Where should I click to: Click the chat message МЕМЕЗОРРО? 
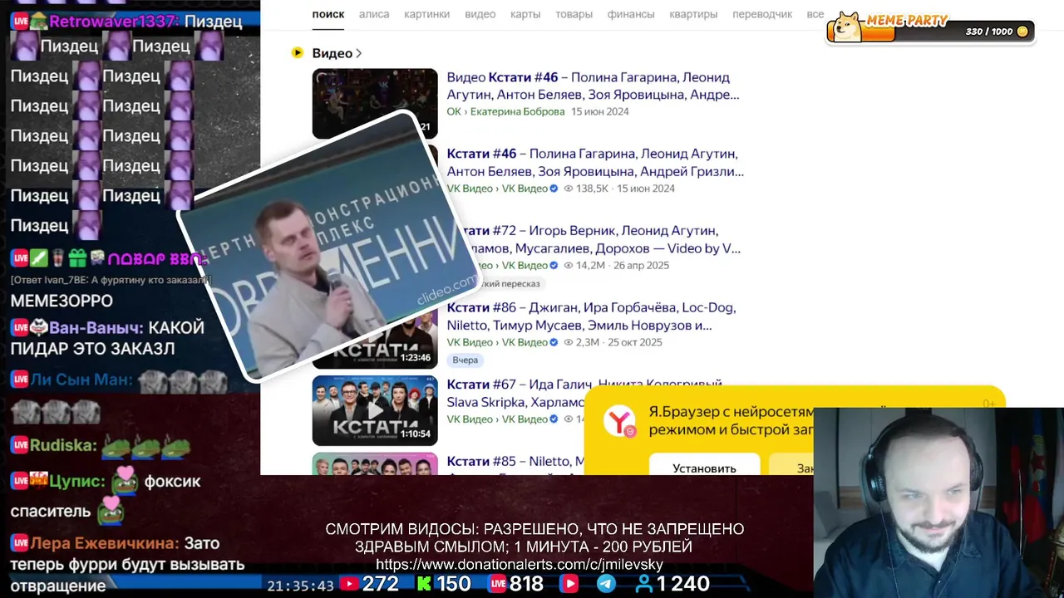point(62,301)
